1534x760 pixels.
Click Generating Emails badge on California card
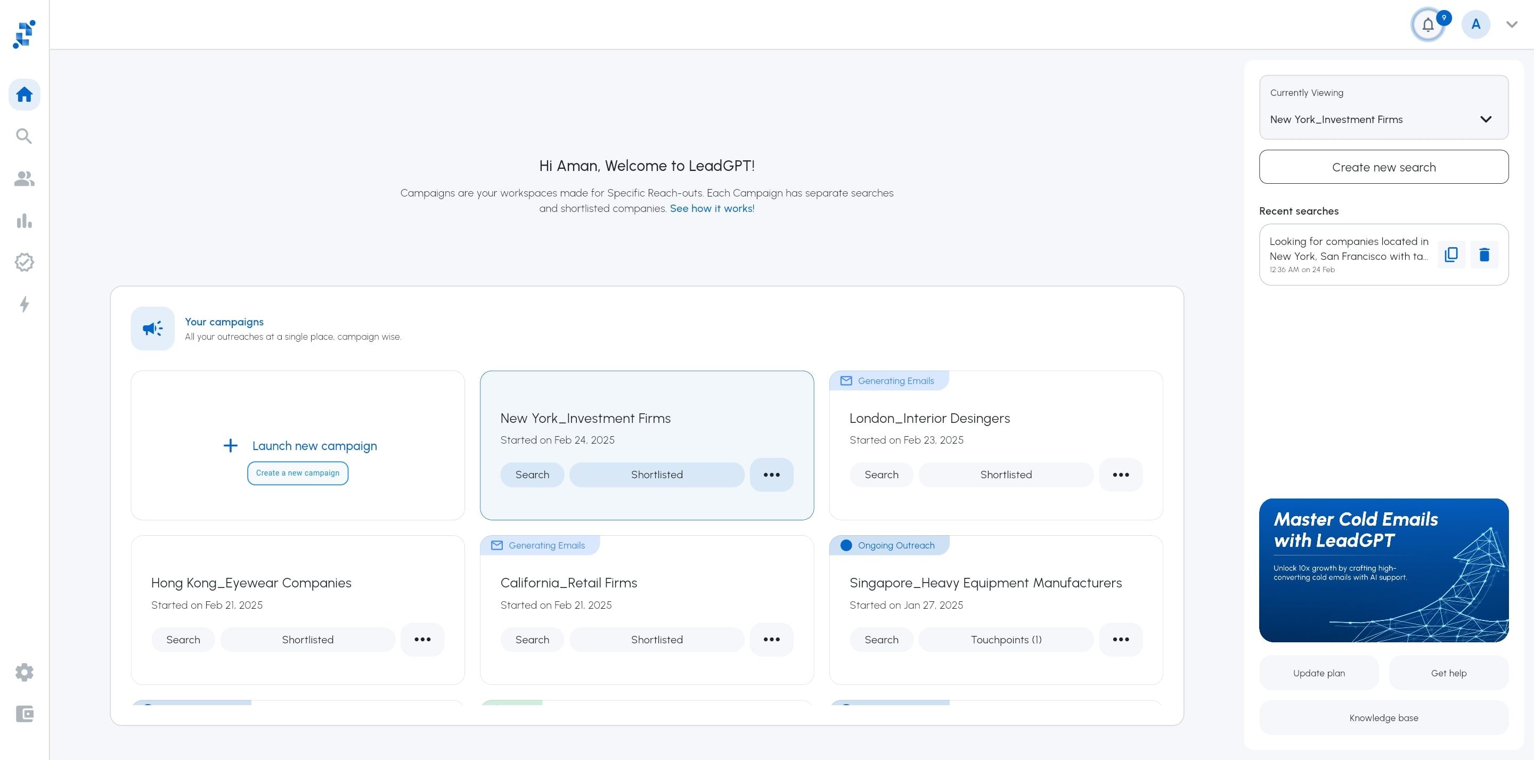[540, 545]
